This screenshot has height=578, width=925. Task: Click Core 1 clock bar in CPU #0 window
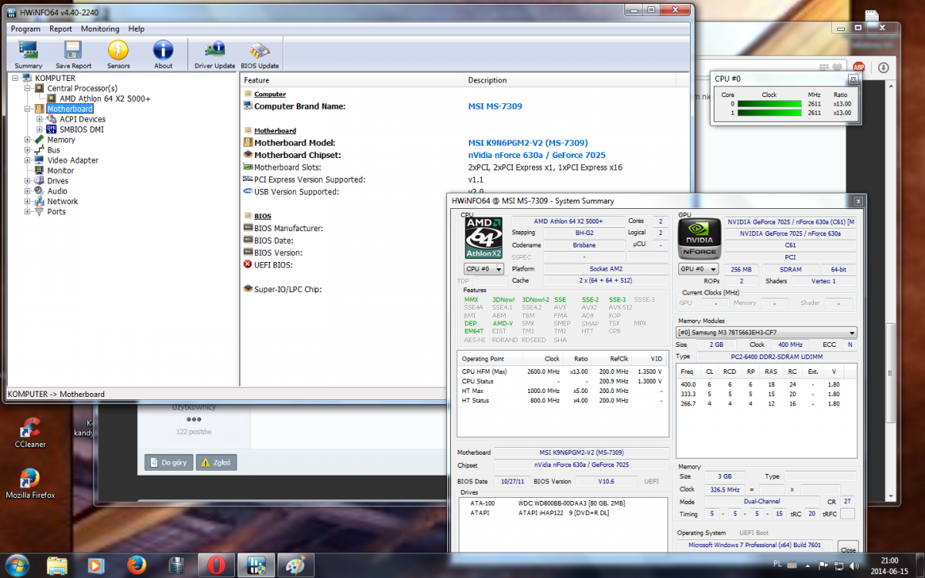click(769, 113)
